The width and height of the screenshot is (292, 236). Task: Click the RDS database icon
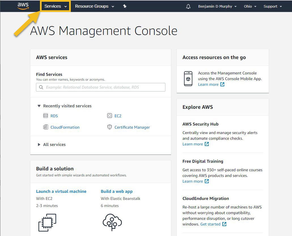[45, 116]
